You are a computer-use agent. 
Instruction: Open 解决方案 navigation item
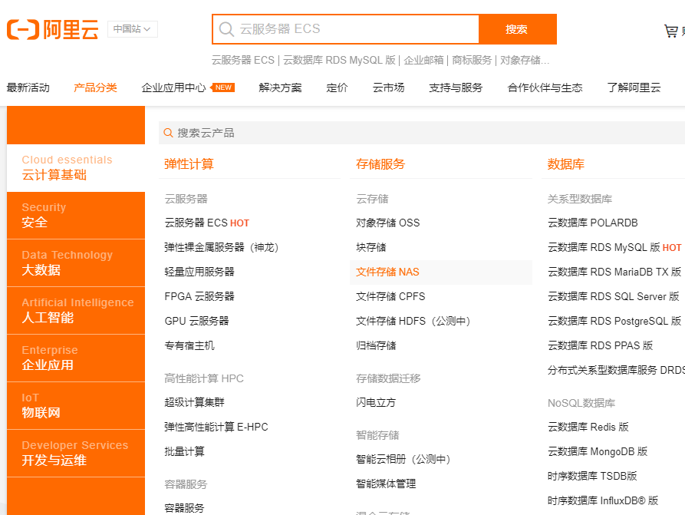point(280,87)
